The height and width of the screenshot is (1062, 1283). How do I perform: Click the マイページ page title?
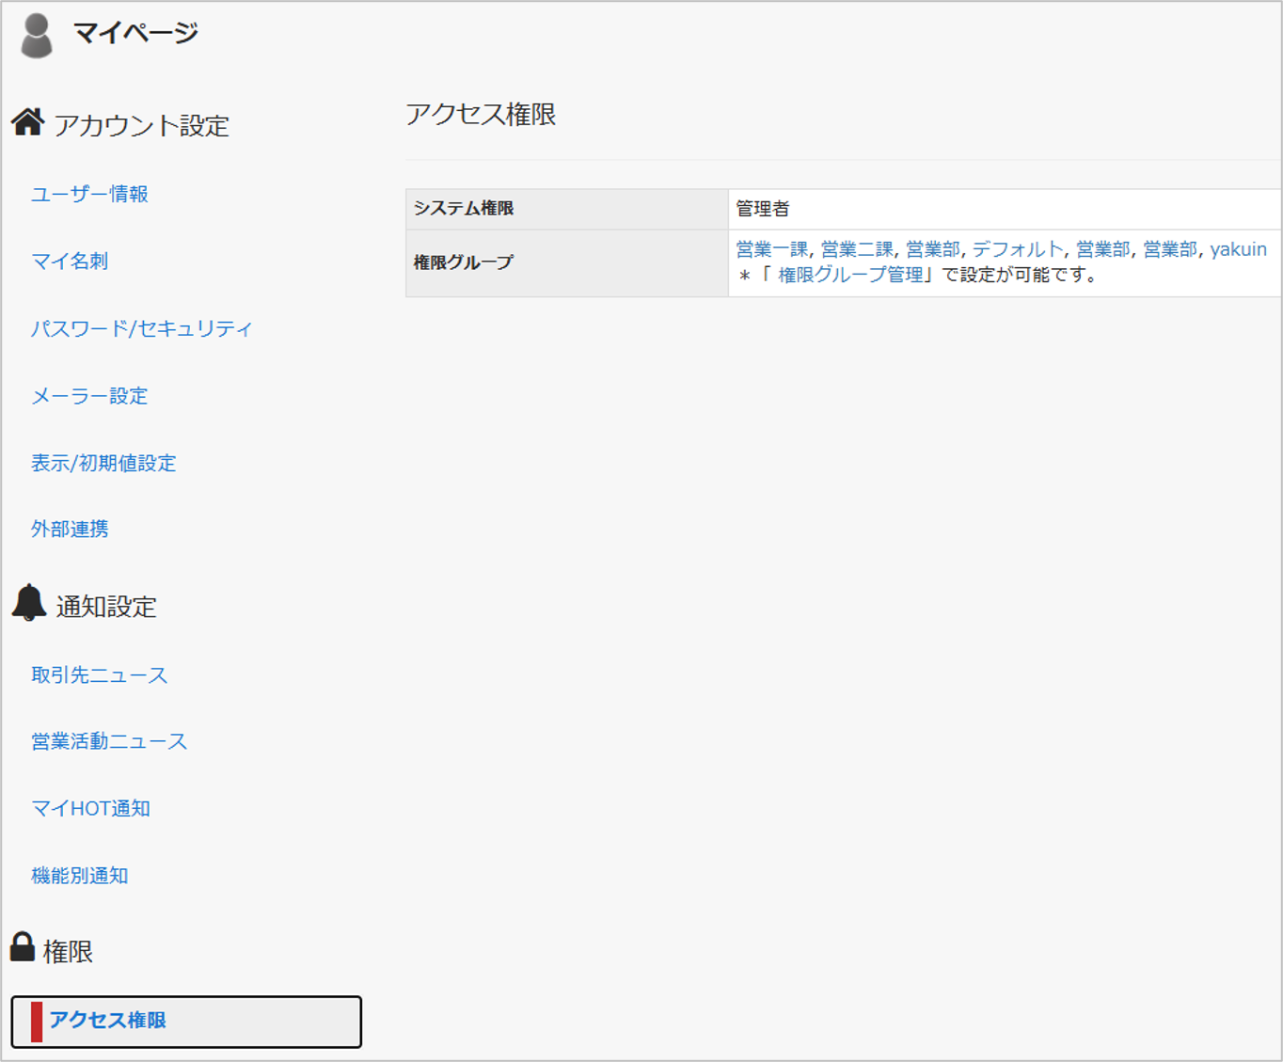[x=135, y=33]
